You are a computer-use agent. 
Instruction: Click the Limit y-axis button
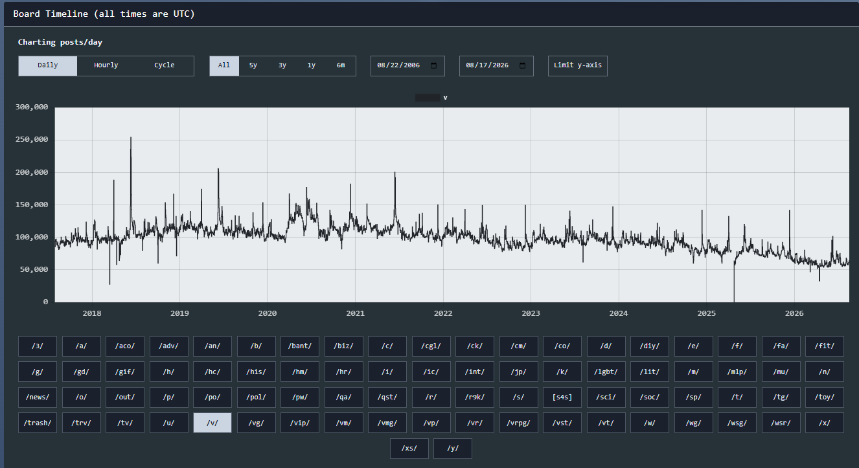pos(578,65)
